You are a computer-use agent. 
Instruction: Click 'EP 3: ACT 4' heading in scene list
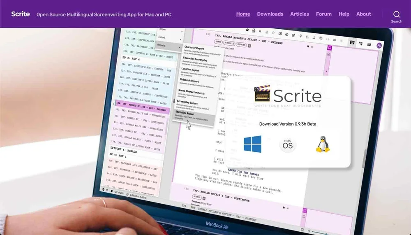coord(132,59)
